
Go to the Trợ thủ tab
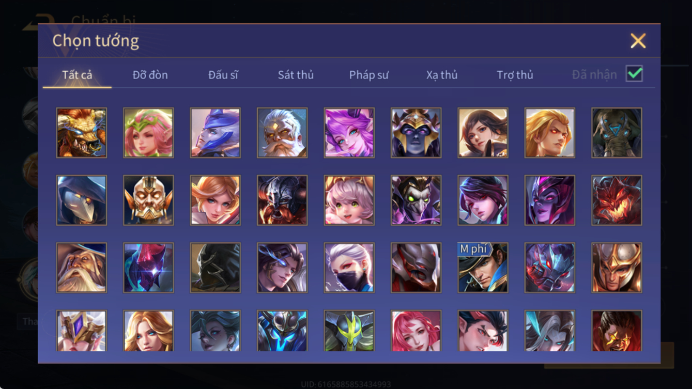[x=515, y=75]
